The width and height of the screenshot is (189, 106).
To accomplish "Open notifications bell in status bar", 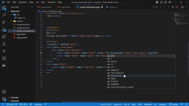I will [186, 104].
